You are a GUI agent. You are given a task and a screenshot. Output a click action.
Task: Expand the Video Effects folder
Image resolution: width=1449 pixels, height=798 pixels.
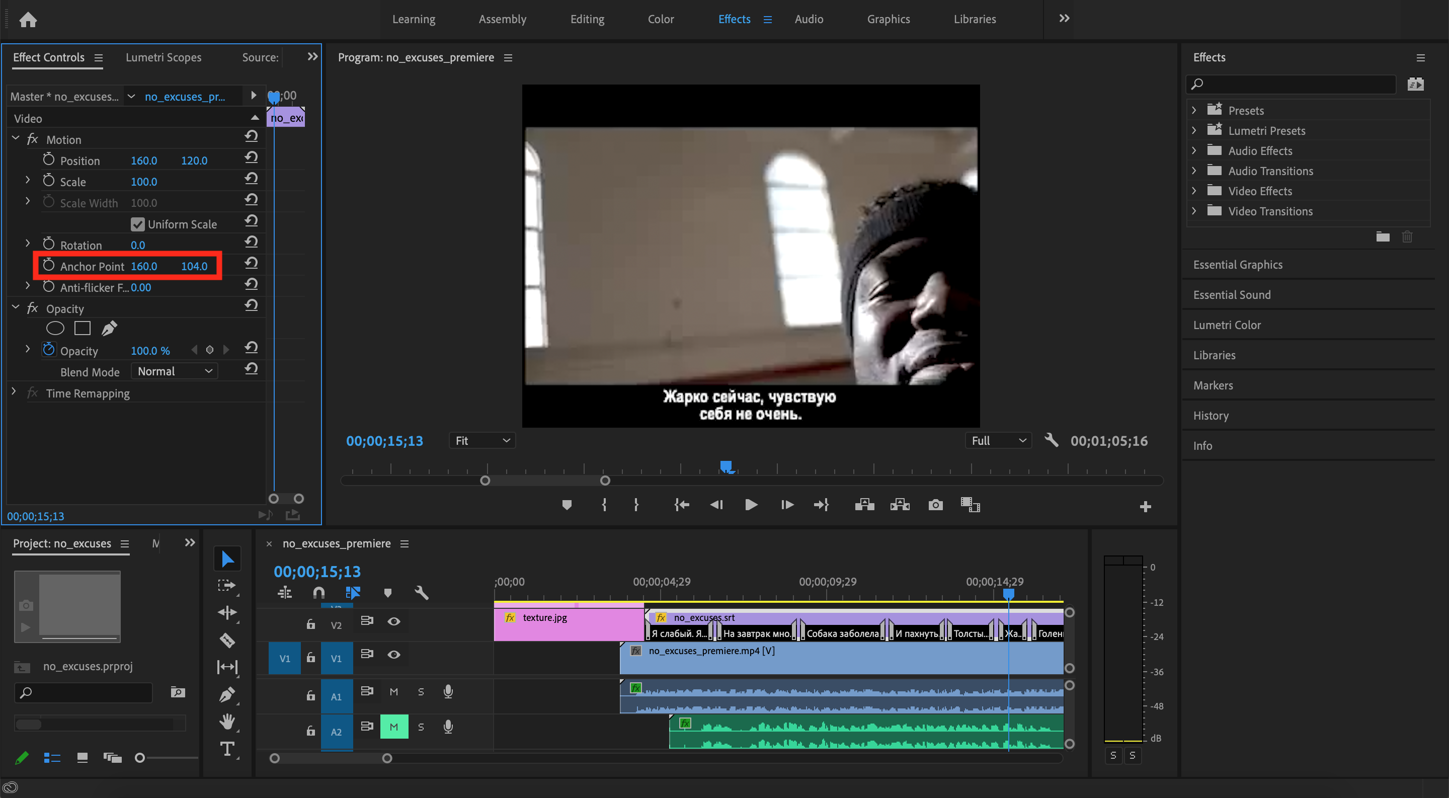pyautogui.click(x=1193, y=191)
